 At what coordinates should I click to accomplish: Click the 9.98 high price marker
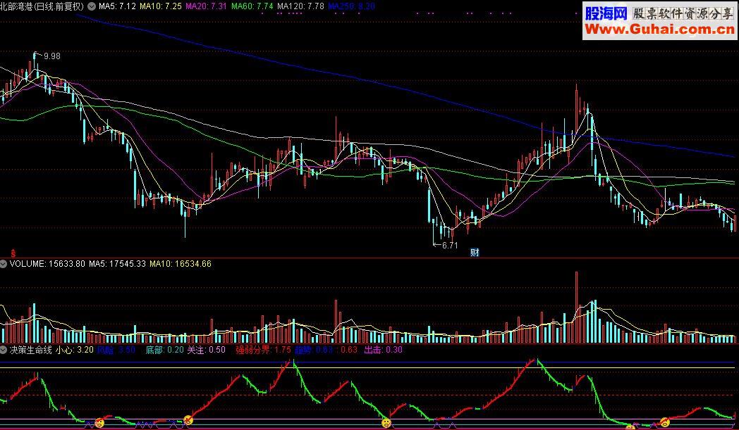coord(52,56)
